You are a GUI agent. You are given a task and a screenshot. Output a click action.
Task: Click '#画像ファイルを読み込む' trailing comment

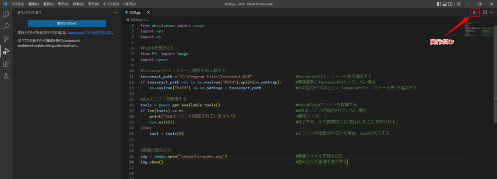(319, 156)
